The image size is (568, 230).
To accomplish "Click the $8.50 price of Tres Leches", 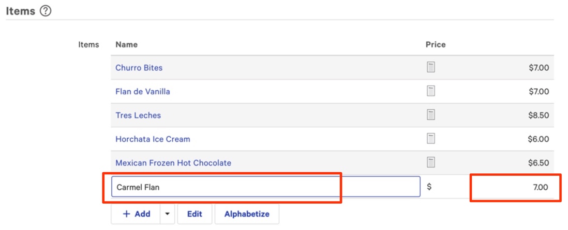I will (539, 115).
